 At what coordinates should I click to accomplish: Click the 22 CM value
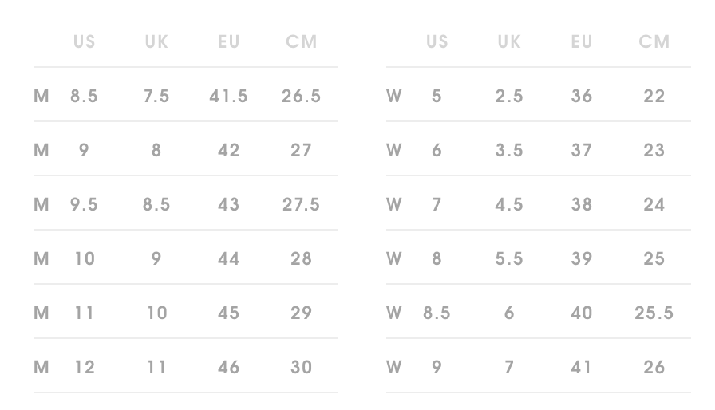click(x=654, y=96)
